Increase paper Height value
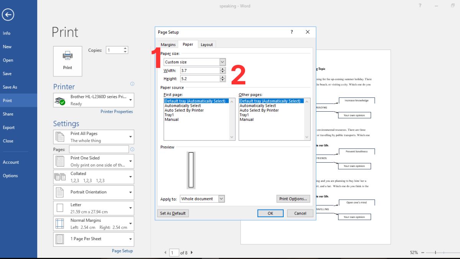 click(223, 77)
